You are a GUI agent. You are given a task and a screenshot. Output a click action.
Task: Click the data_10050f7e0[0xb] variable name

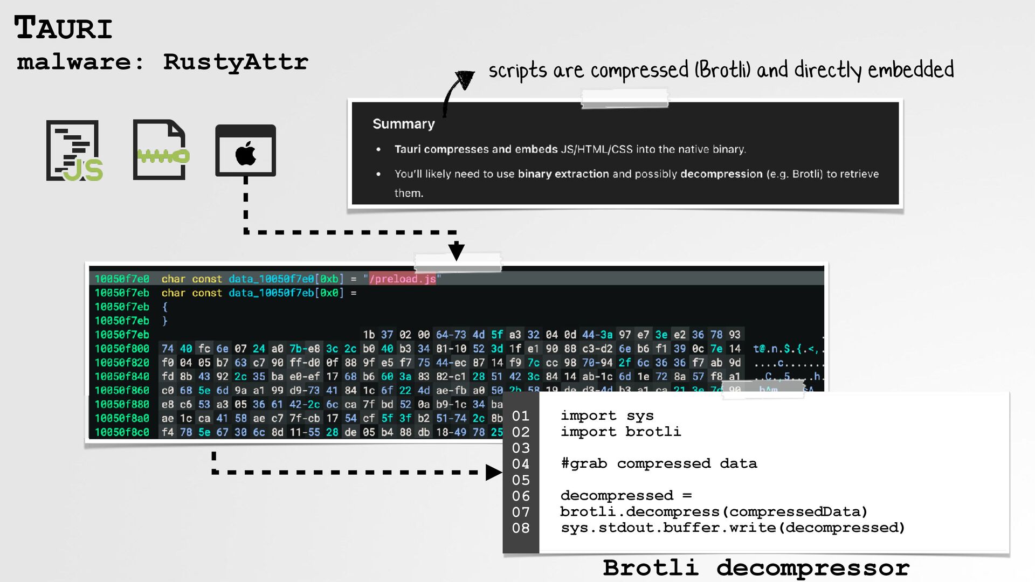point(286,279)
